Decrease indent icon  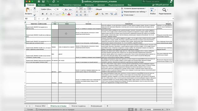click(77, 15)
